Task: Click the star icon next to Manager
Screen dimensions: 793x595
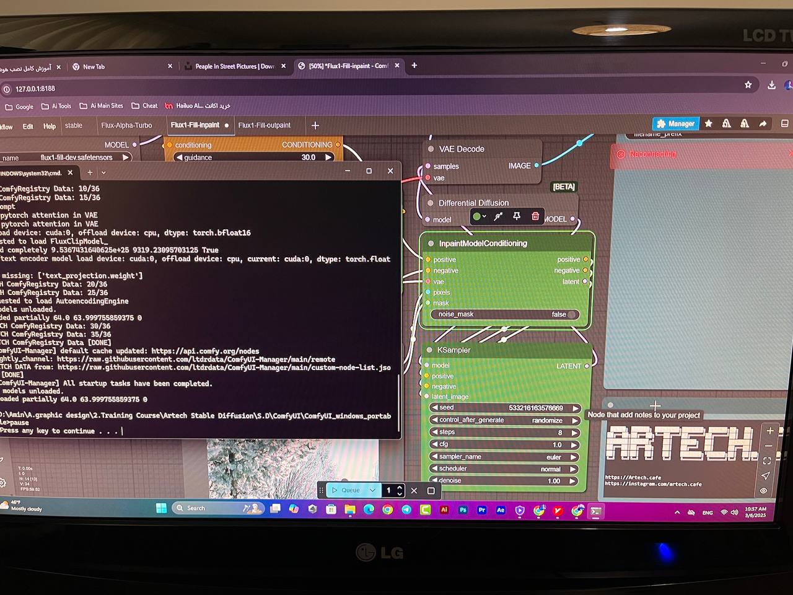Action: click(709, 124)
